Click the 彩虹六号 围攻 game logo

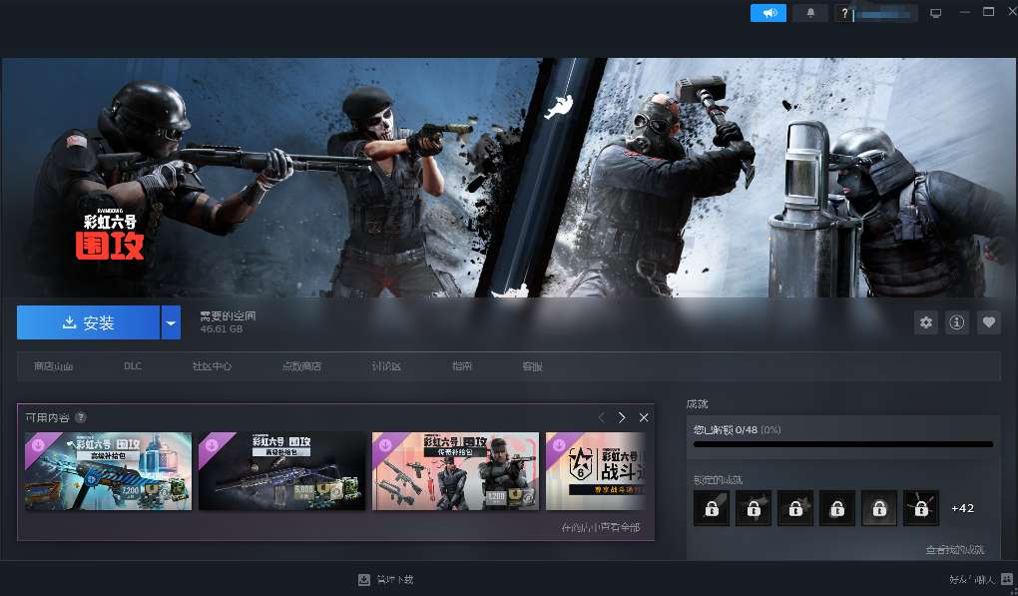coord(110,235)
